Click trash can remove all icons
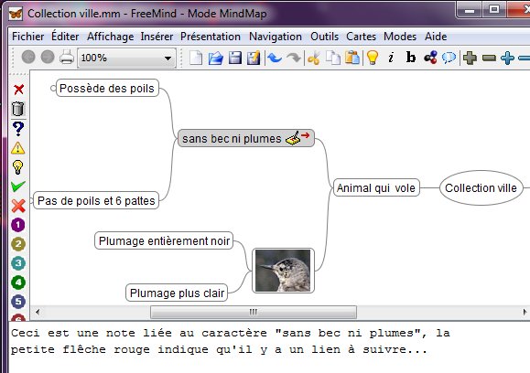530x373 pixels. pos(18,109)
